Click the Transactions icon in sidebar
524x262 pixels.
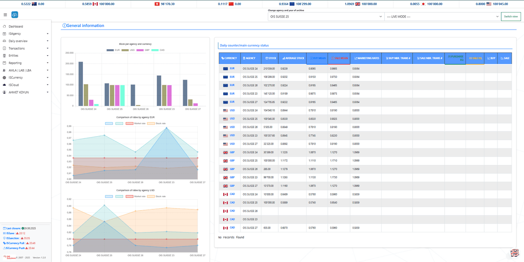[4, 48]
